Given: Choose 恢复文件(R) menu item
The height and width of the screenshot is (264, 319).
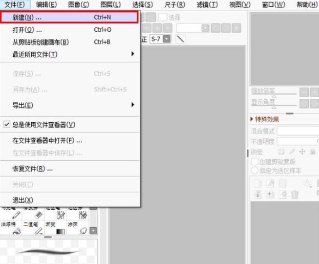Looking at the screenshot, I should click(x=70, y=168).
